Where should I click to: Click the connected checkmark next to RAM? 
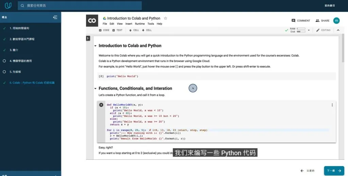pyautogui.click(x=286, y=30)
